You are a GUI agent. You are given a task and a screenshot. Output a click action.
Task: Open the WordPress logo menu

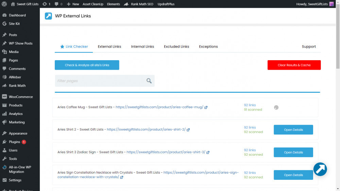tap(4, 4)
